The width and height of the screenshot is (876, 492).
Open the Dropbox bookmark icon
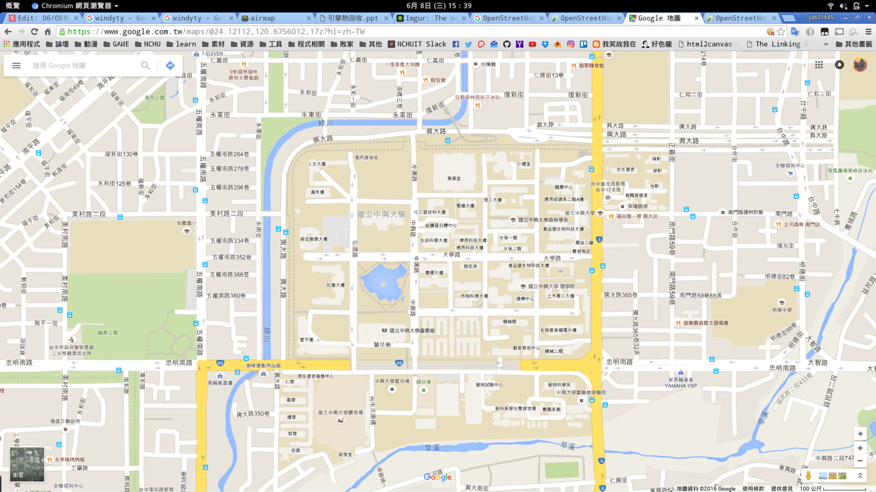(x=545, y=44)
